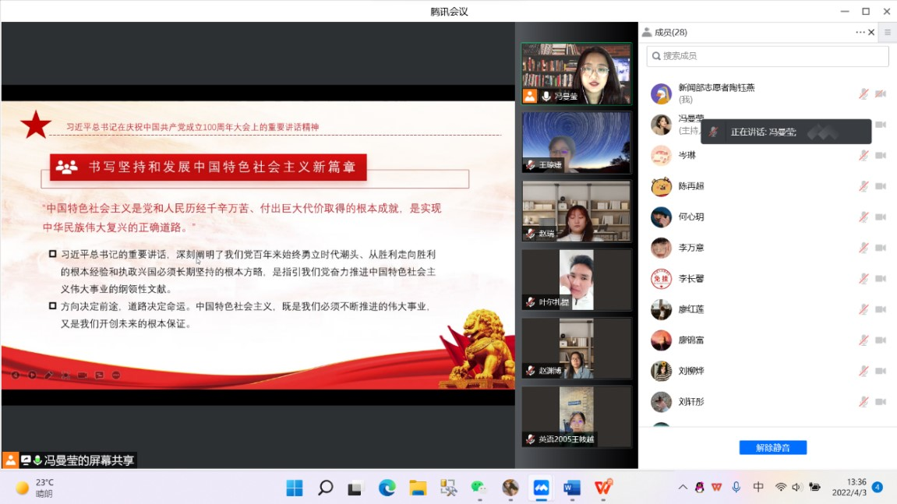This screenshot has width=897, height=504.
Task: Open WPS Office from the taskbar
Action: pyautogui.click(x=603, y=488)
